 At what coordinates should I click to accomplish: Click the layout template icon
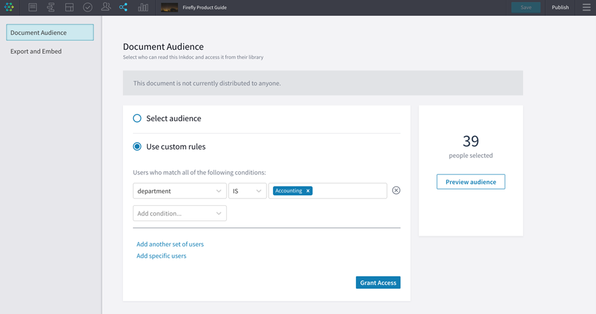69,8
